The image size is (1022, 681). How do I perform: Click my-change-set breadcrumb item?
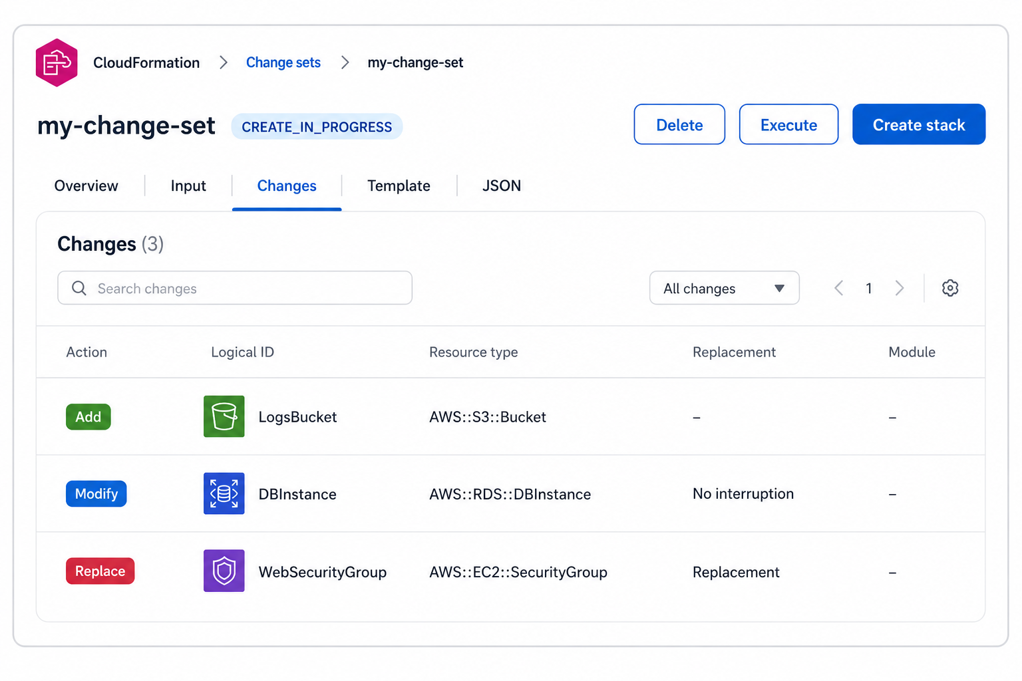point(415,63)
